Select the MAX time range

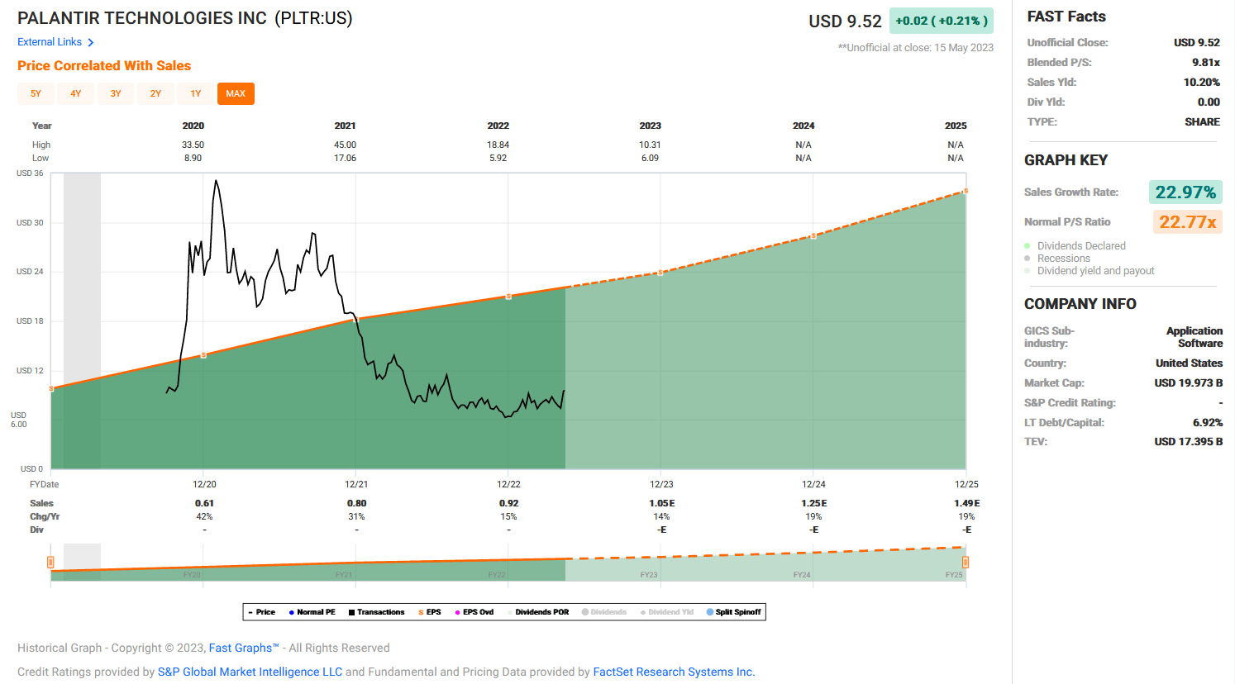coord(236,94)
